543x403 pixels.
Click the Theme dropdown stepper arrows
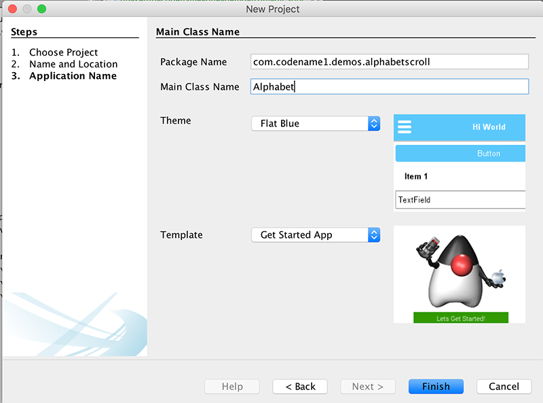pos(374,124)
